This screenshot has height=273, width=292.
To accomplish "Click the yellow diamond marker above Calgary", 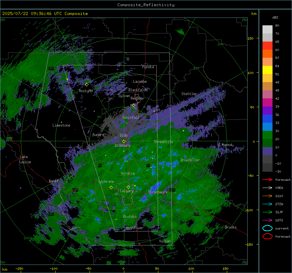I will [128, 187].
